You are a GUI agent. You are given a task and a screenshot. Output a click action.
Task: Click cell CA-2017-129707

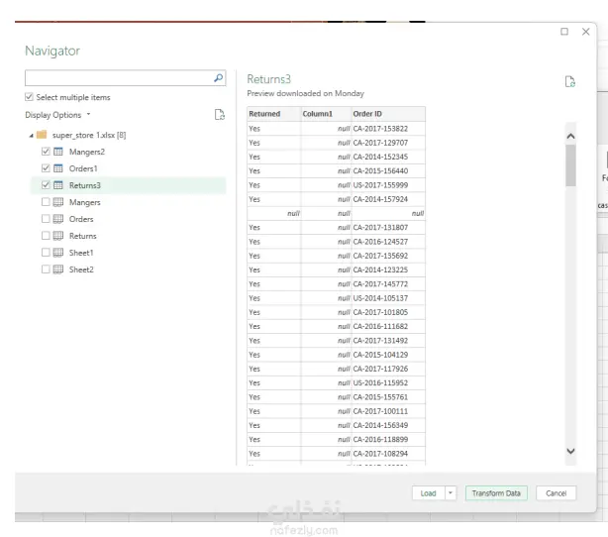tap(388, 143)
